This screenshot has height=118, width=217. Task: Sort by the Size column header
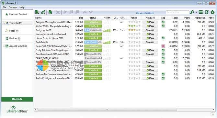pyautogui.click(x=81, y=18)
